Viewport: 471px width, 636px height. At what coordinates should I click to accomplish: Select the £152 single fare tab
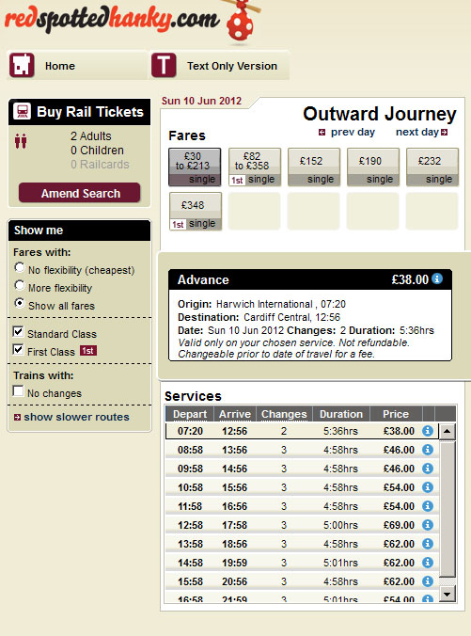314,167
